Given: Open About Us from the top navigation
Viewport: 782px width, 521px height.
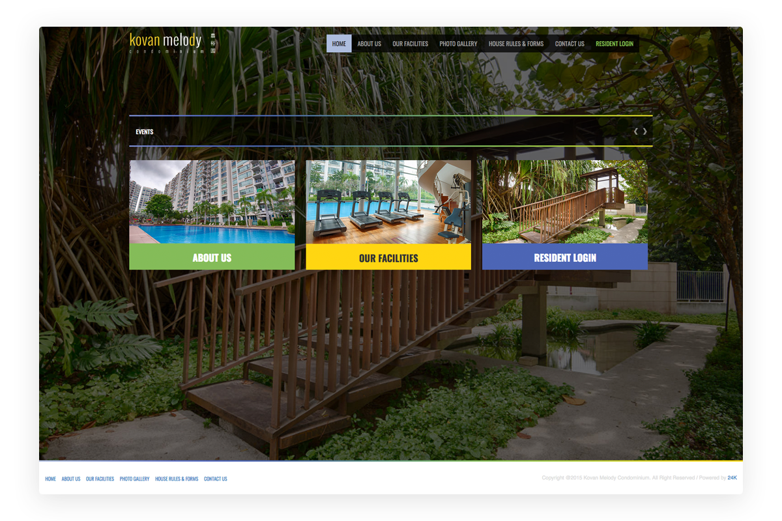Looking at the screenshot, I should (369, 44).
